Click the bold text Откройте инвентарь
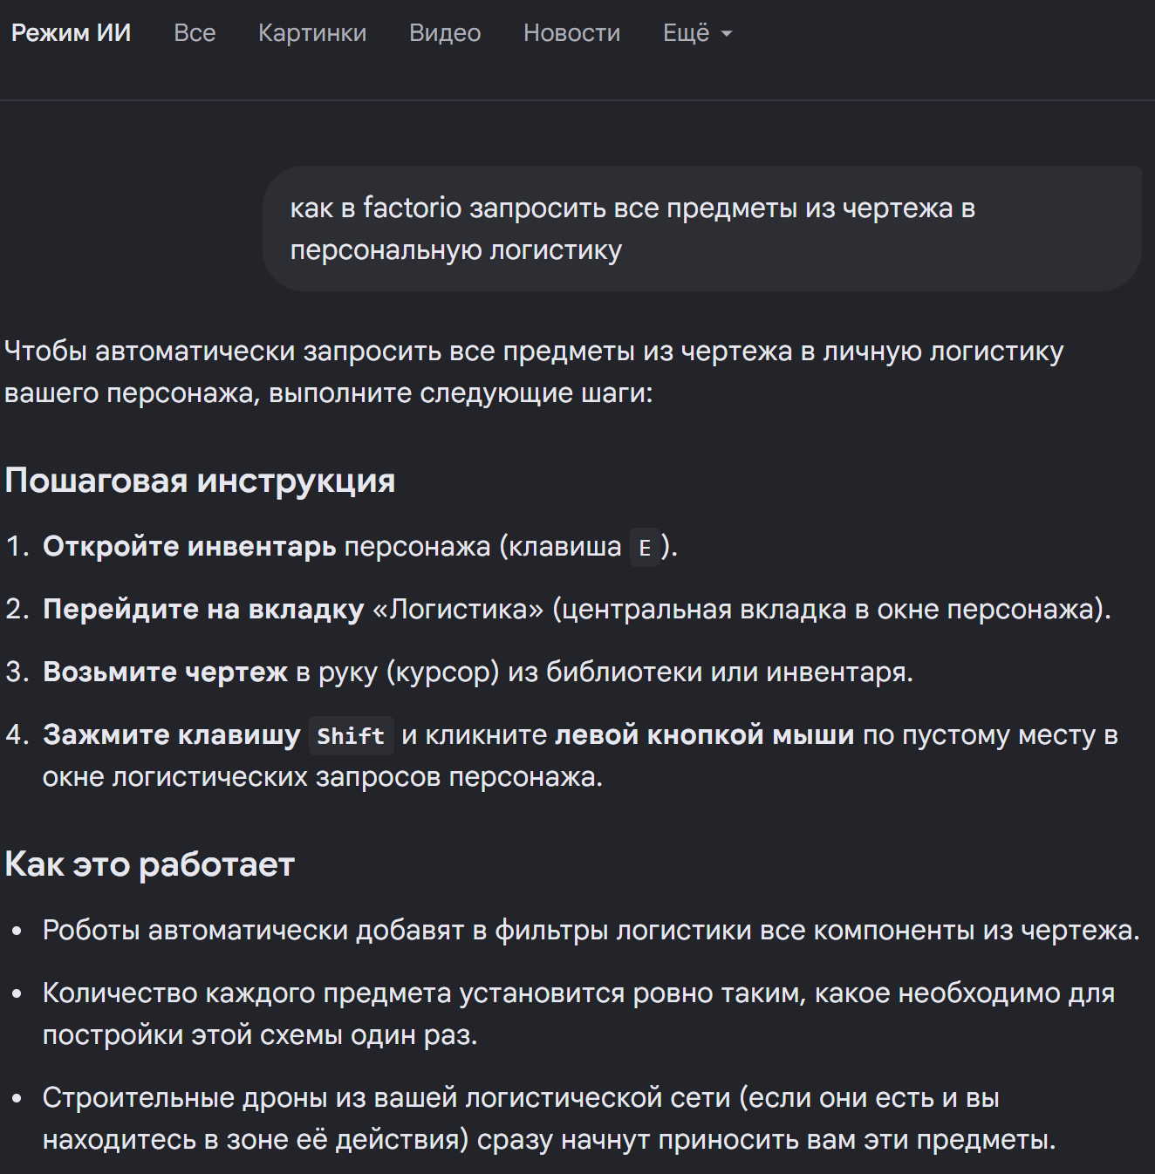The width and height of the screenshot is (1155, 1174). 189,547
